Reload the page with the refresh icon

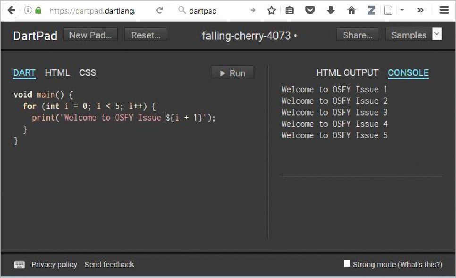(160, 10)
